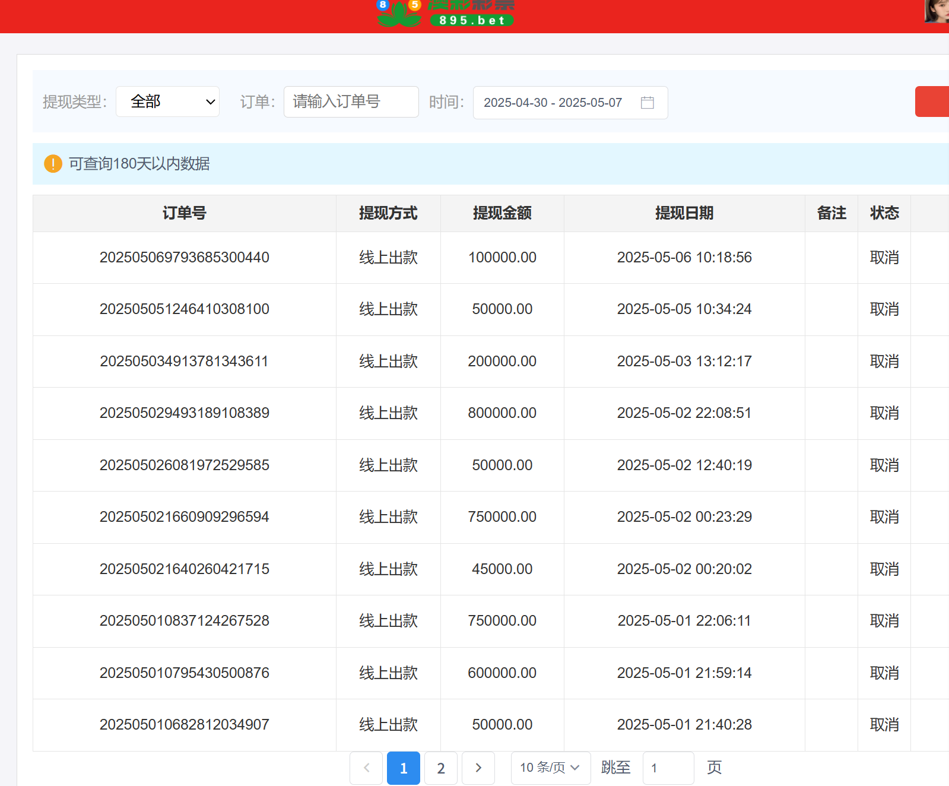
Task: Click the orange info alert icon
Action: [53, 163]
